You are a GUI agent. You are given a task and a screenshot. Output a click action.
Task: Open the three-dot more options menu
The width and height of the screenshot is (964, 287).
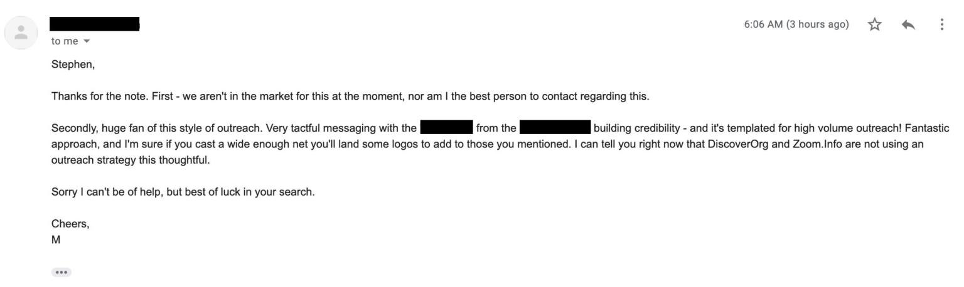(941, 24)
